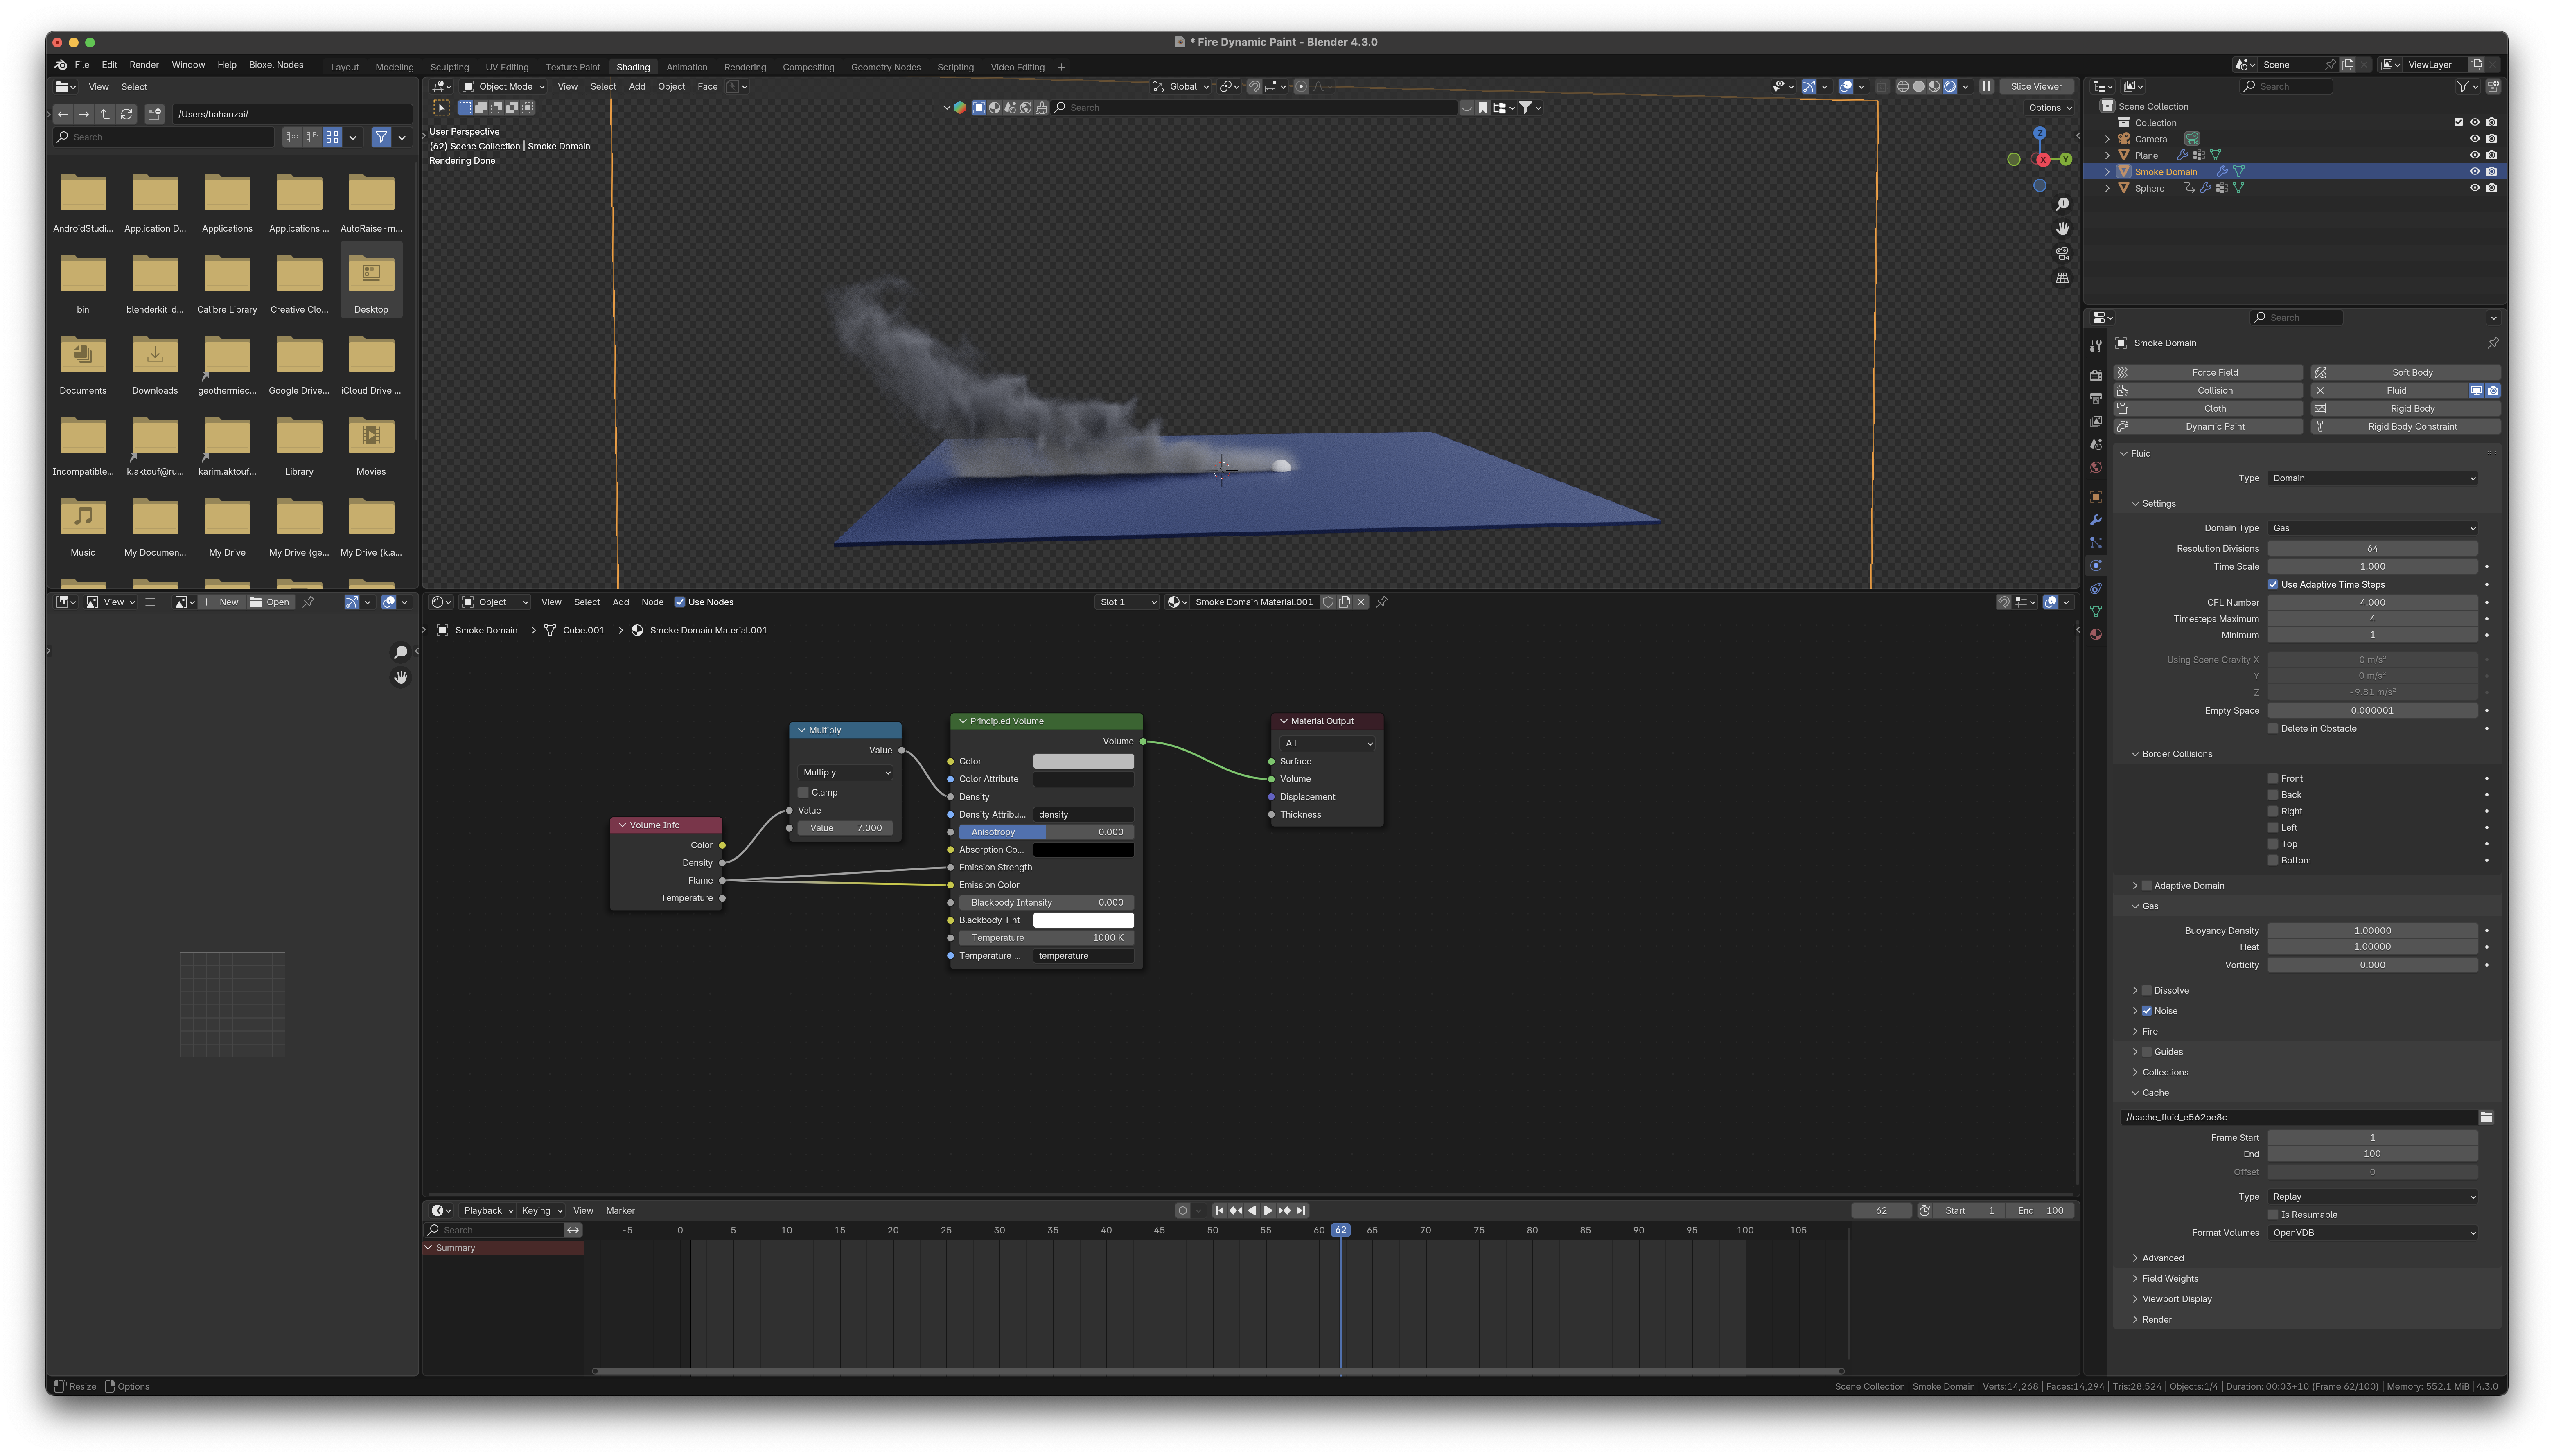Hide the Camera object in viewport

click(x=2475, y=139)
